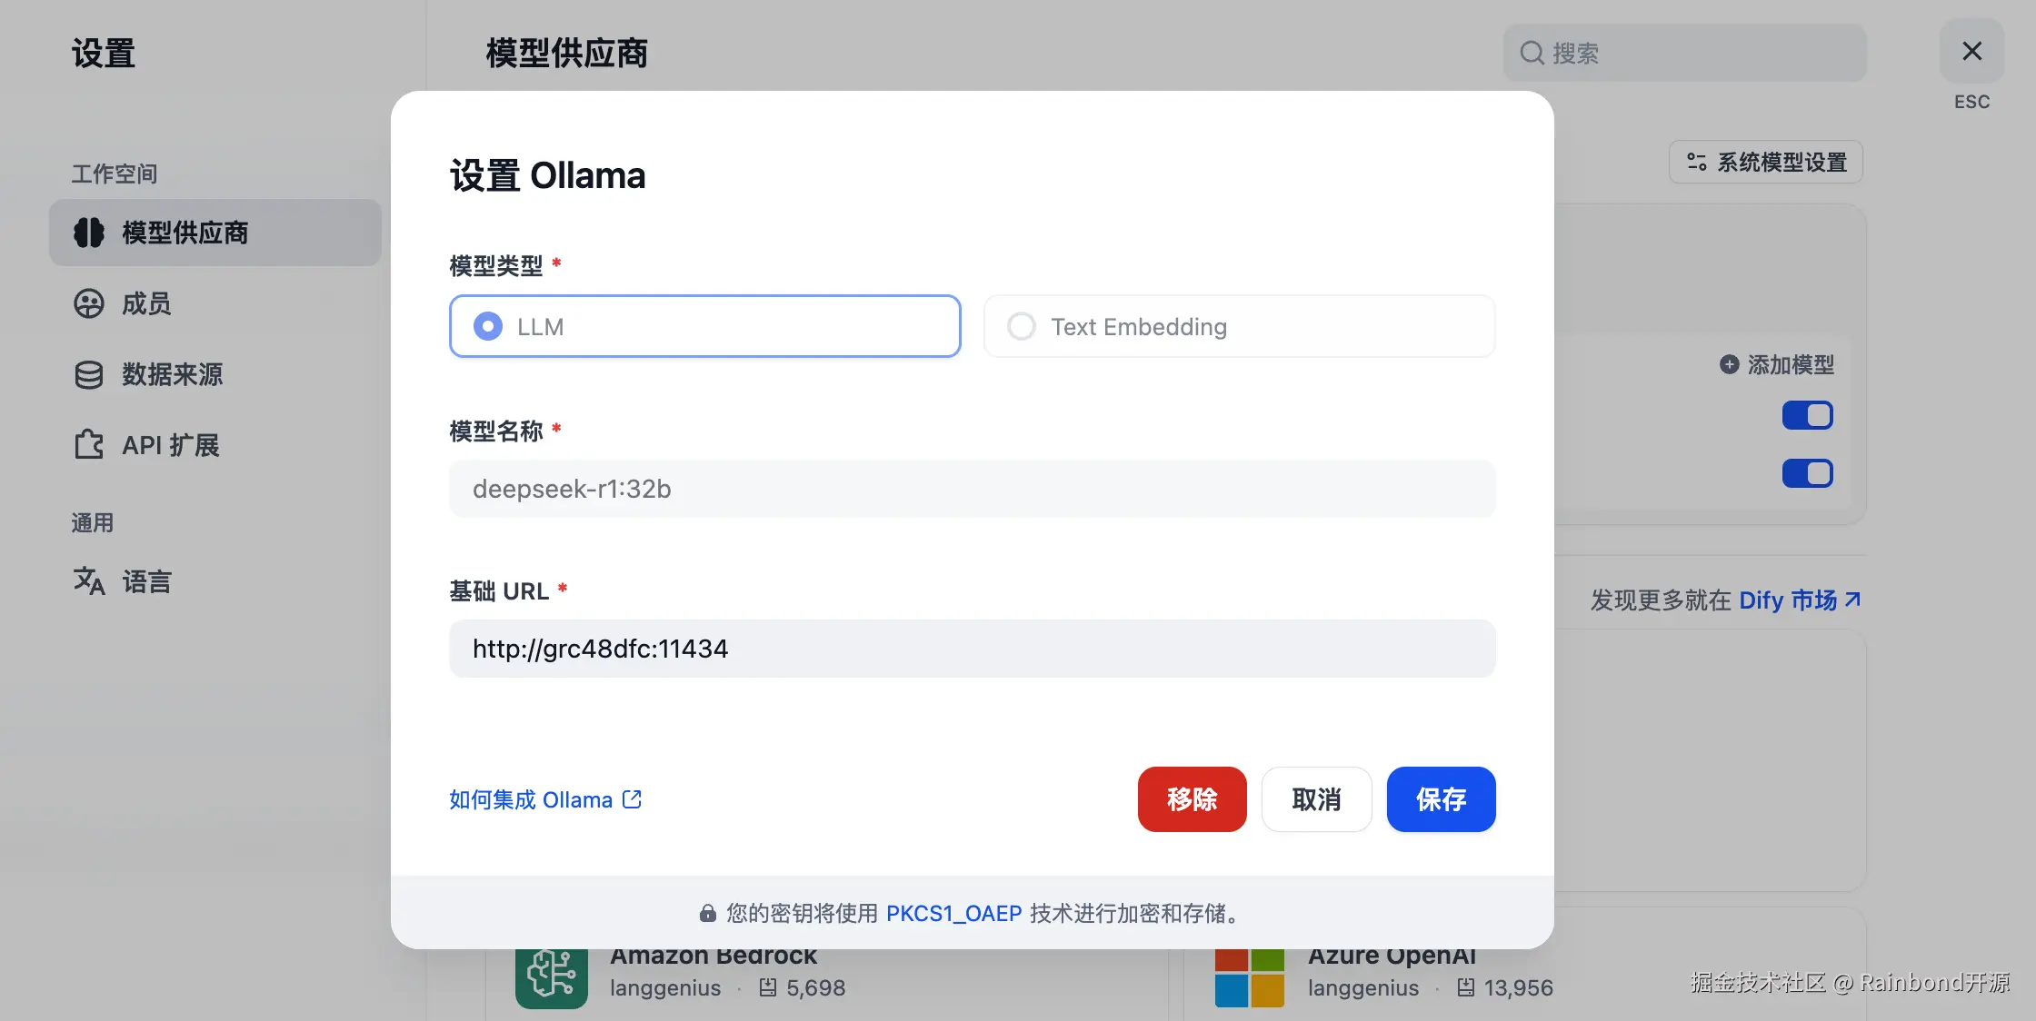Select the LLM model type radio

tap(488, 326)
